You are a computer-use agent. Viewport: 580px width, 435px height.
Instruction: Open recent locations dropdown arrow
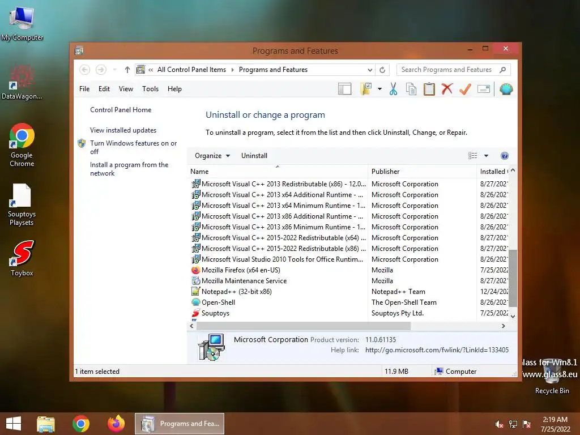point(115,70)
